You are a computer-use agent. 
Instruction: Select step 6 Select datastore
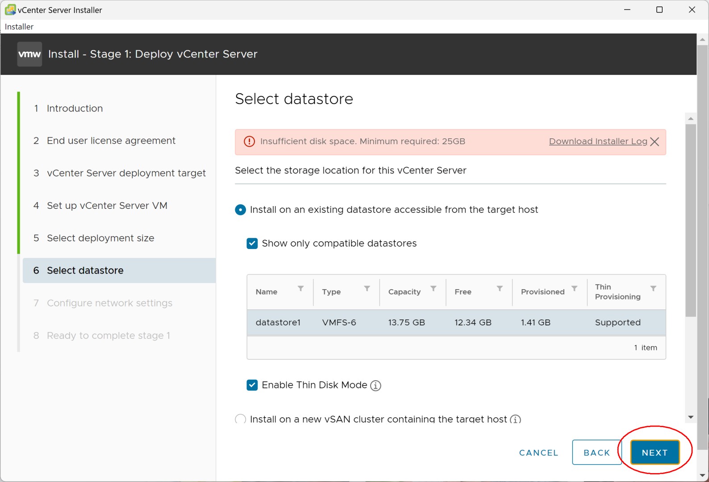pos(119,270)
